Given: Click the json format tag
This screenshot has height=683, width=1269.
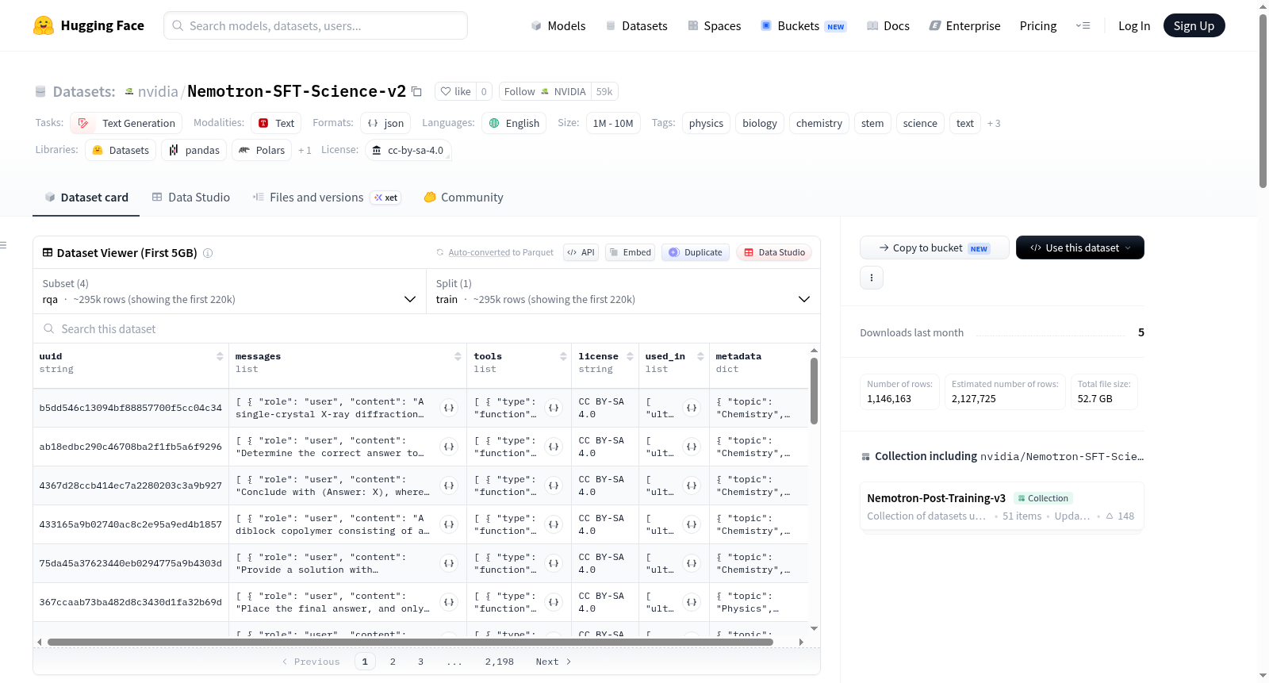Looking at the screenshot, I should coord(385,123).
